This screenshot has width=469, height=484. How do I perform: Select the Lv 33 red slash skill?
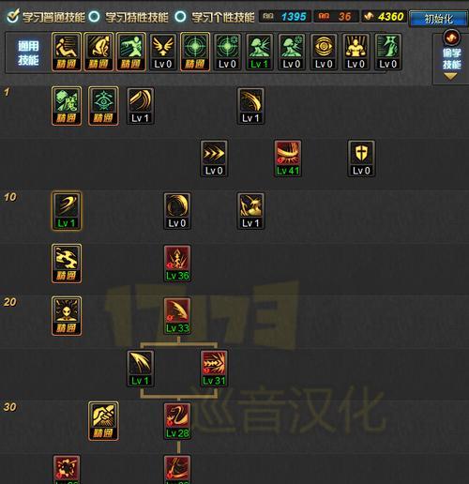[x=177, y=316]
